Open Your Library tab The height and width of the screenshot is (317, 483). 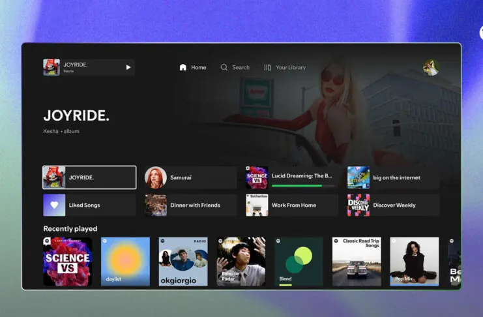tap(284, 67)
